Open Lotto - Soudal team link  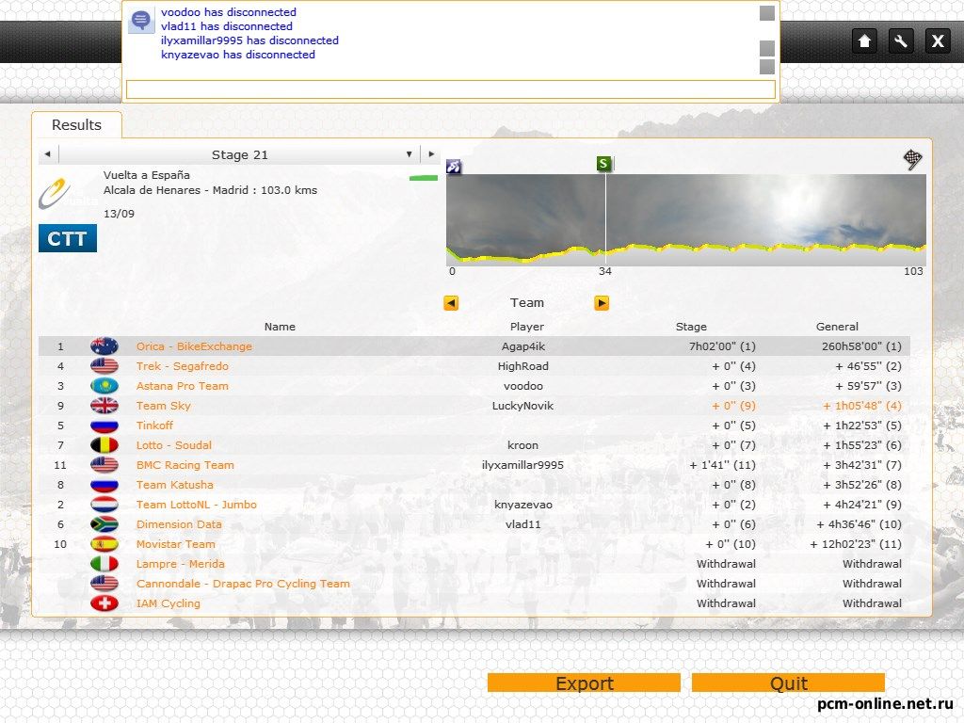(x=174, y=445)
